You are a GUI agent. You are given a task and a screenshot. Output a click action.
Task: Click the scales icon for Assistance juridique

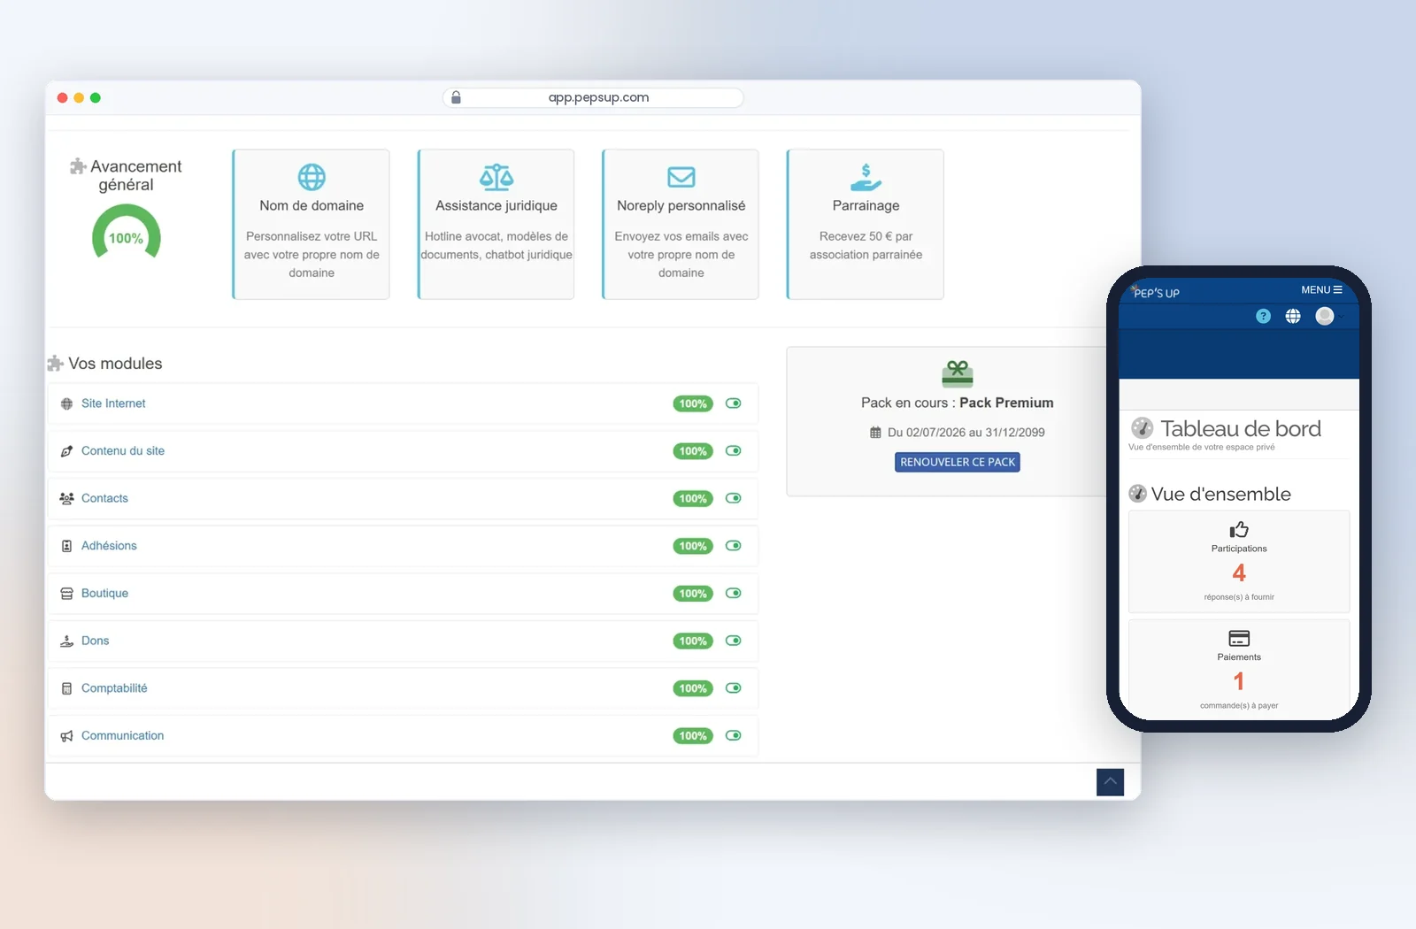(496, 177)
